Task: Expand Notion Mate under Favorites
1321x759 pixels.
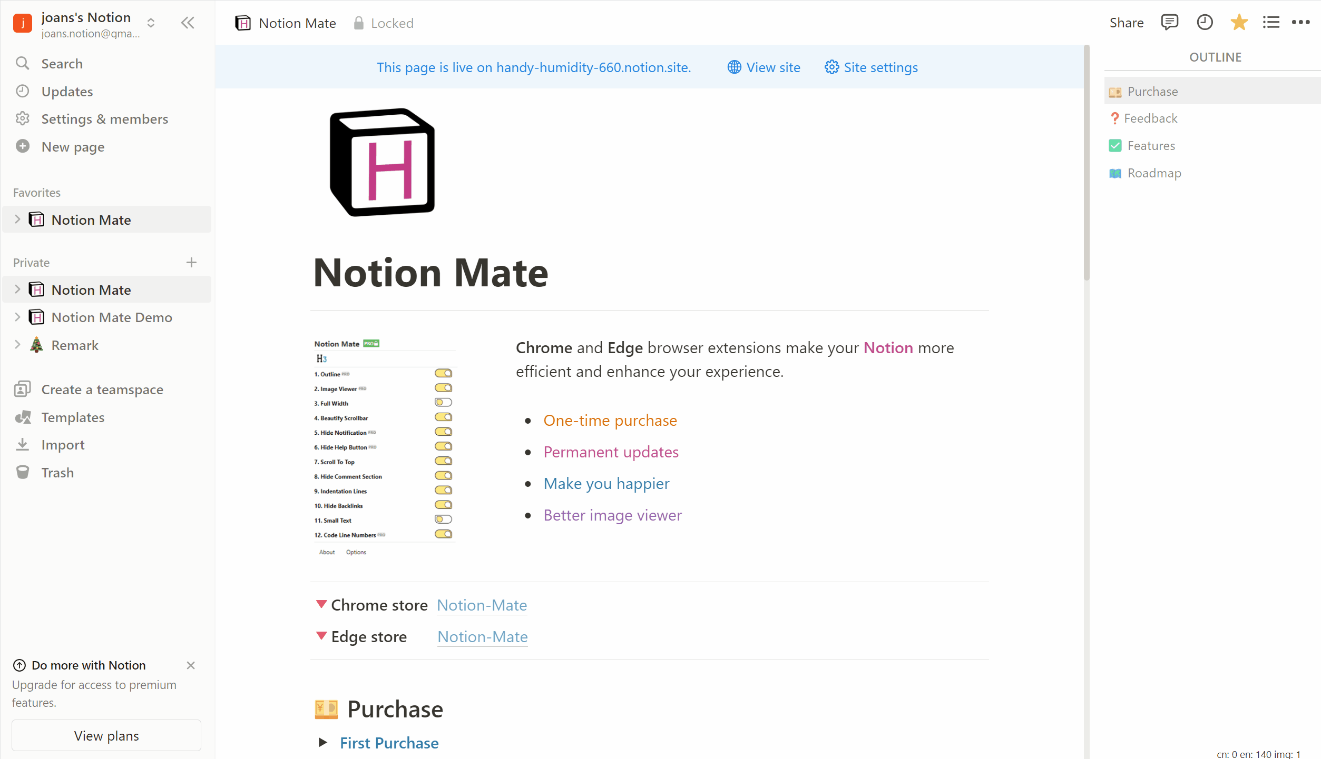Action: [x=17, y=219]
